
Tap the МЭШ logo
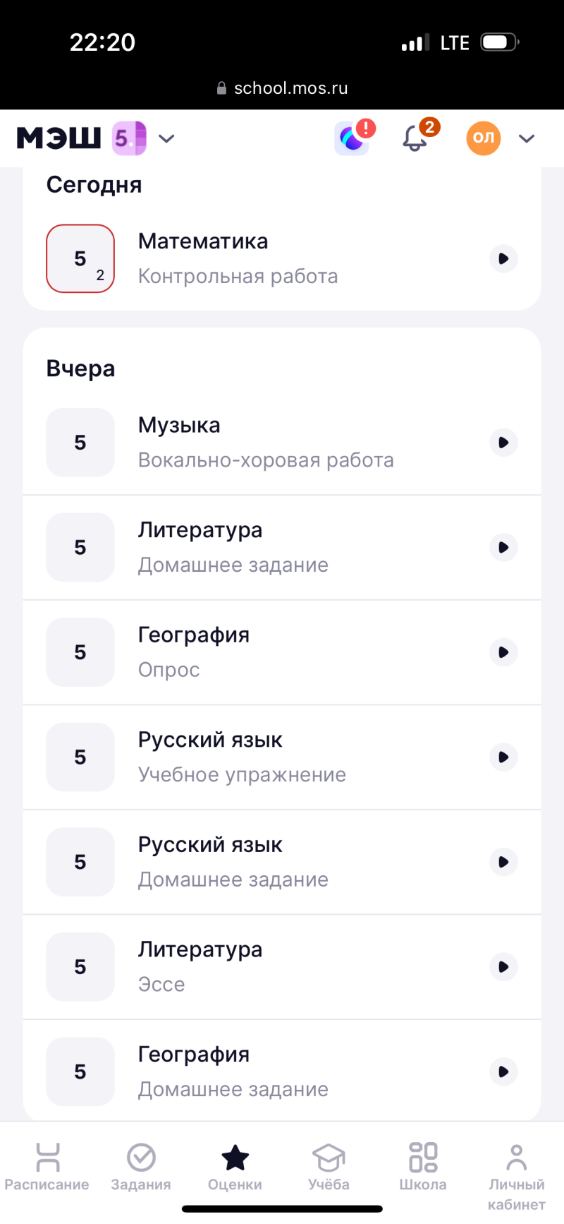(x=59, y=138)
